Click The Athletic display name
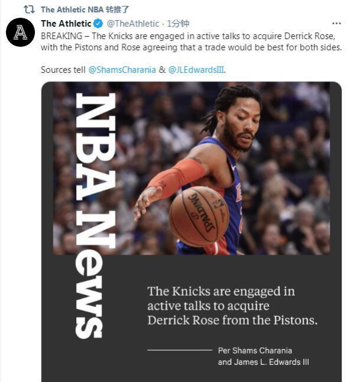 [x=66, y=24]
